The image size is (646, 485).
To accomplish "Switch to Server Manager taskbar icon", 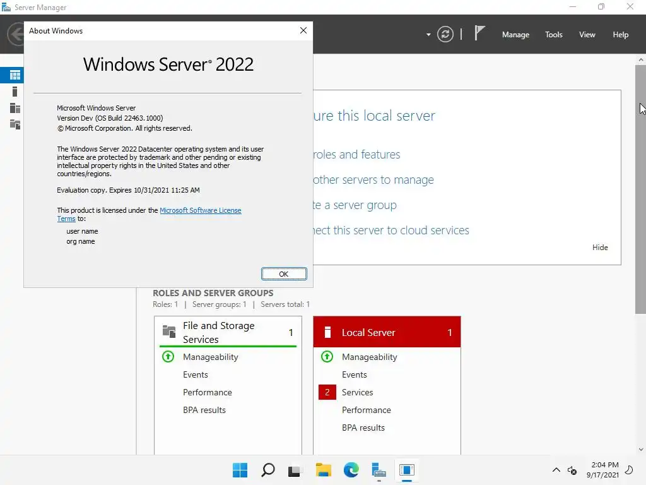I will (379, 470).
